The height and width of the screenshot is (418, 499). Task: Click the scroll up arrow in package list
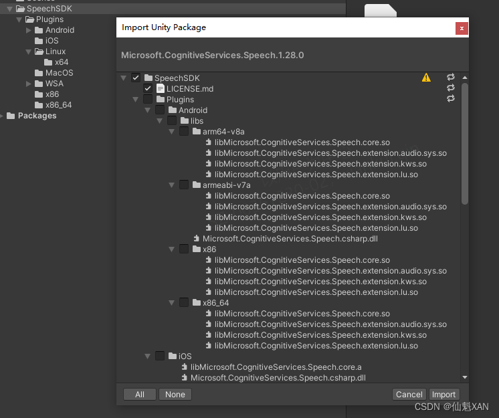point(465,78)
